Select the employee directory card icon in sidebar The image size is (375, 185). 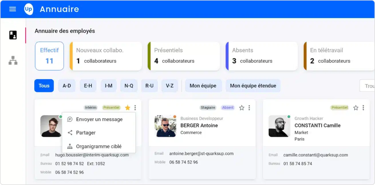tap(12, 35)
